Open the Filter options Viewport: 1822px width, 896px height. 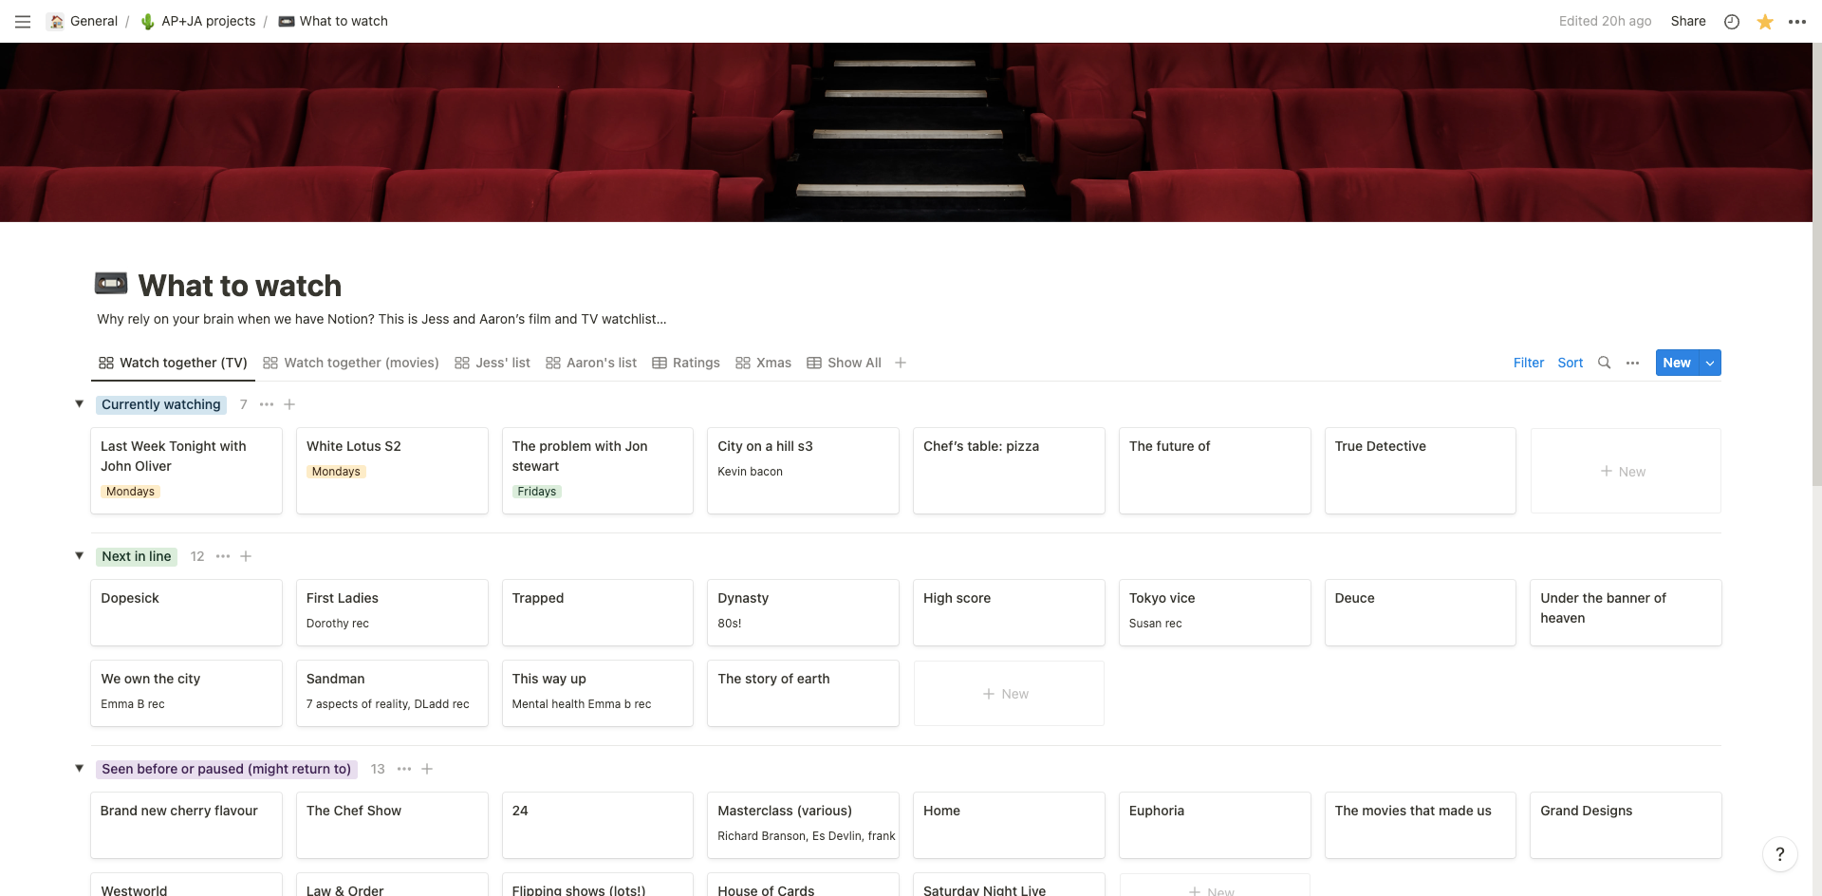1528,363
